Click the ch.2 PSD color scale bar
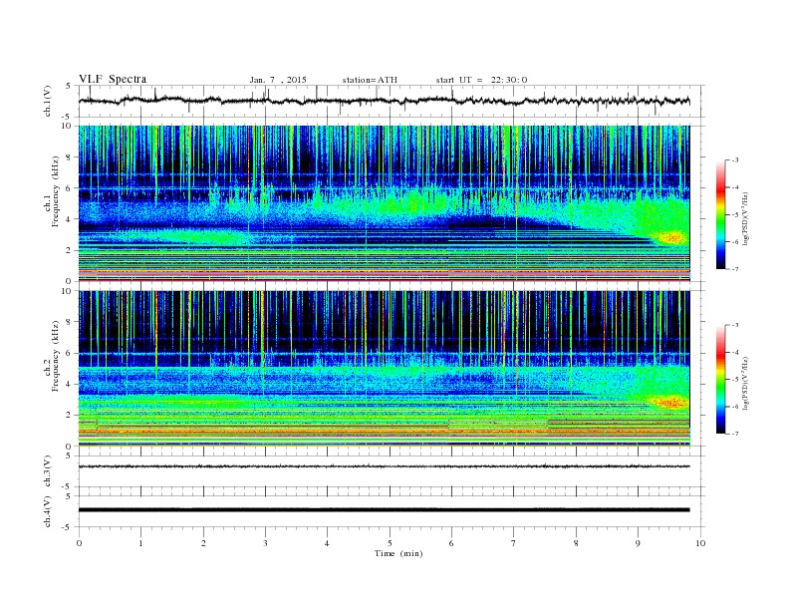 [720, 380]
